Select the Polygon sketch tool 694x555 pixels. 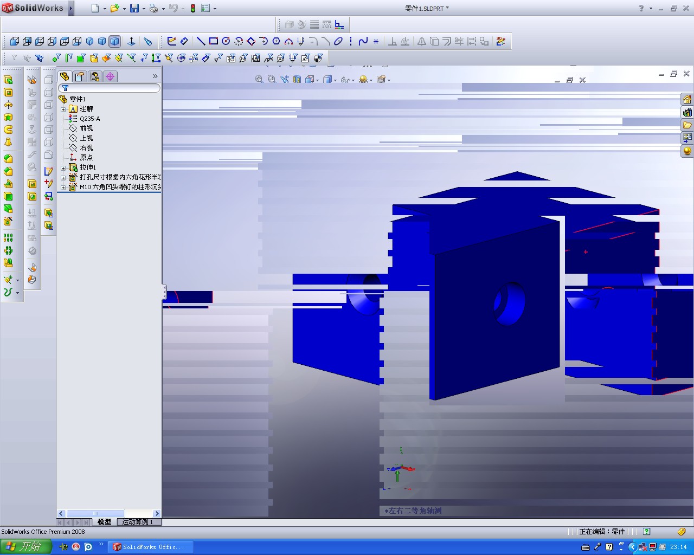click(277, 41)
